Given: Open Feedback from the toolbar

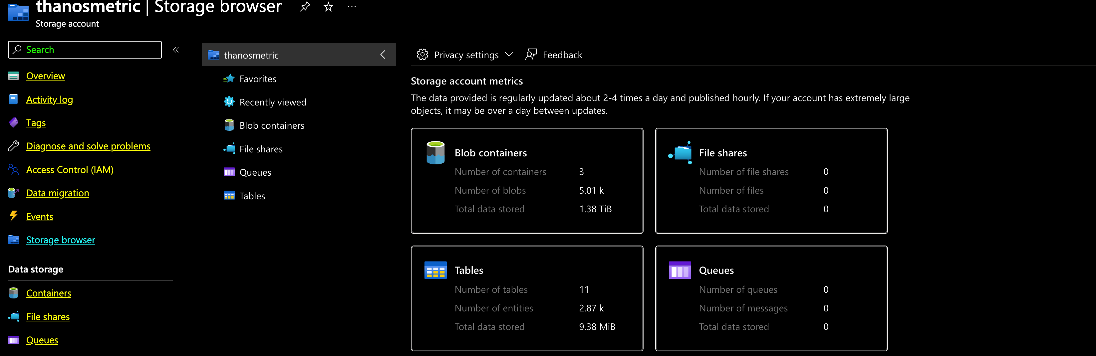Looking at the screenshot, I should click(554, 55).
